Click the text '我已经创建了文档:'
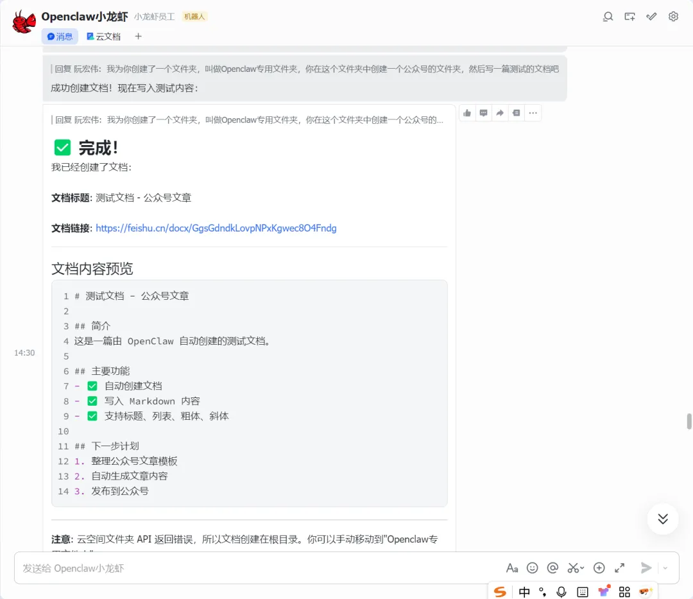This screenshot has height=599, width=693. pyautogui.click(x=91, y=167)
